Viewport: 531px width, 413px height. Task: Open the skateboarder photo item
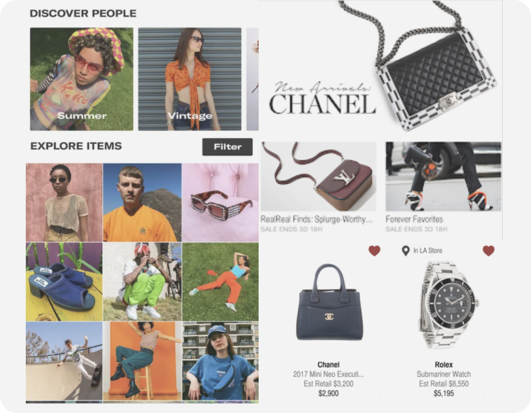click(64, 361)
